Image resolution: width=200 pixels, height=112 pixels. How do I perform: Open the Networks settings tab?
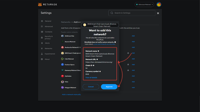(x=48, y=48)
